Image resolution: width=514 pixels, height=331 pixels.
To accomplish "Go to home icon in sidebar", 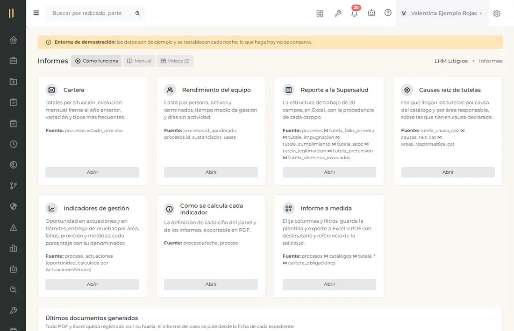I will coord(13,40).
